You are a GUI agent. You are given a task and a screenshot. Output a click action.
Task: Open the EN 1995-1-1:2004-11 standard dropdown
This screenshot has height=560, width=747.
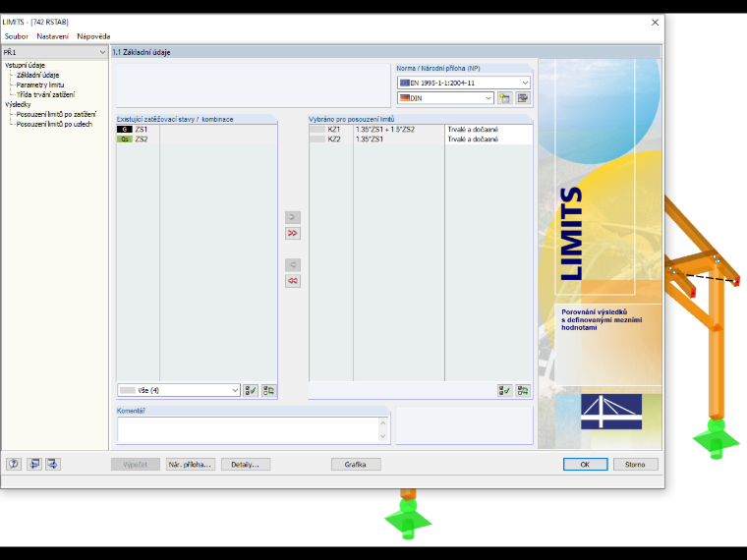click(464, 83)
